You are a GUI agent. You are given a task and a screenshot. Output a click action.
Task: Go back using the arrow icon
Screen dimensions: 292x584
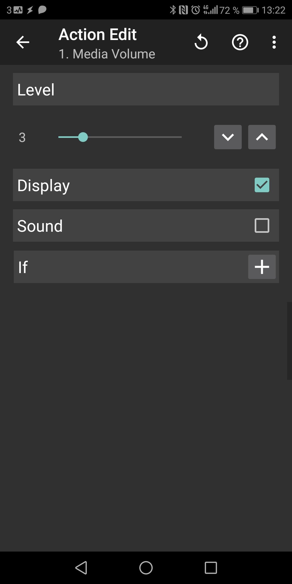point(23,42)
